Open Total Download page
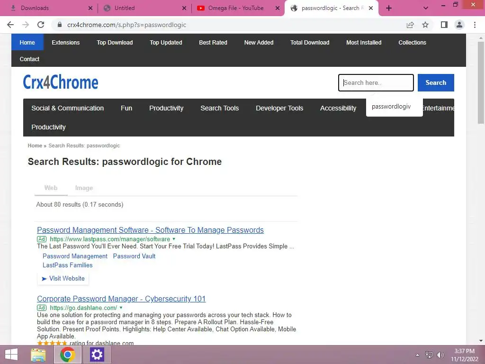The width and height of the screenshot is (485, 364). [x=310, y=42]
